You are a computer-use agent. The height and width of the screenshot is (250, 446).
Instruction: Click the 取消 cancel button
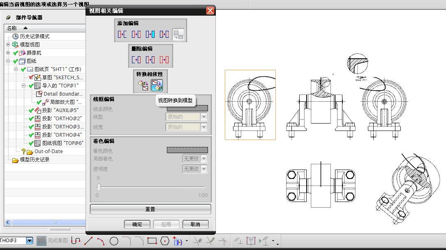(x=195, y=224)
